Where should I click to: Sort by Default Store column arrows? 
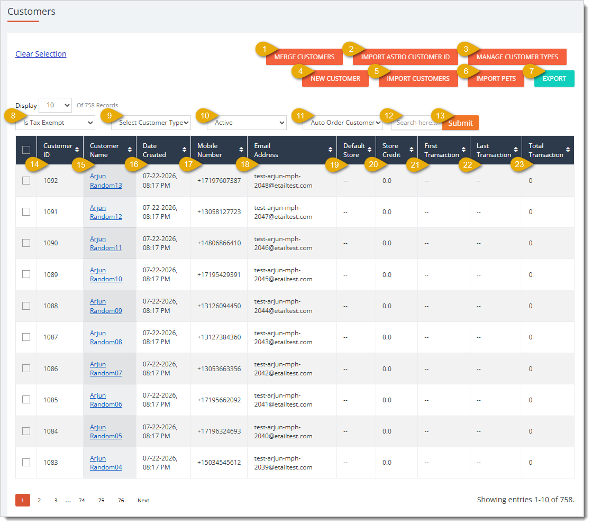click(x=370, y=150)
